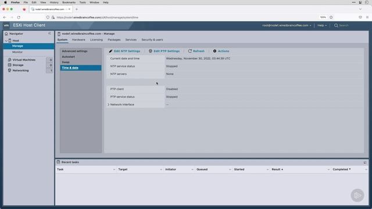
Task: Go back with browser back arrow
Action: pos(5,17)
